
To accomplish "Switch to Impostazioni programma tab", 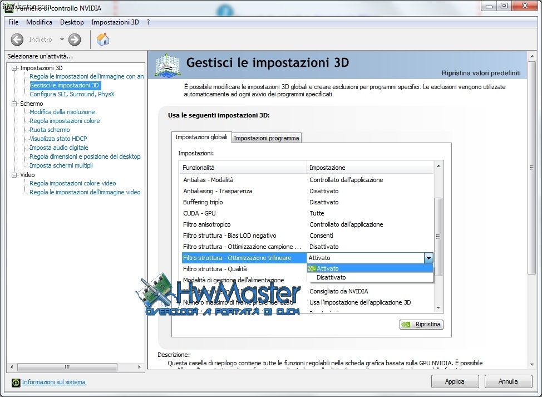I will [266, 138].
